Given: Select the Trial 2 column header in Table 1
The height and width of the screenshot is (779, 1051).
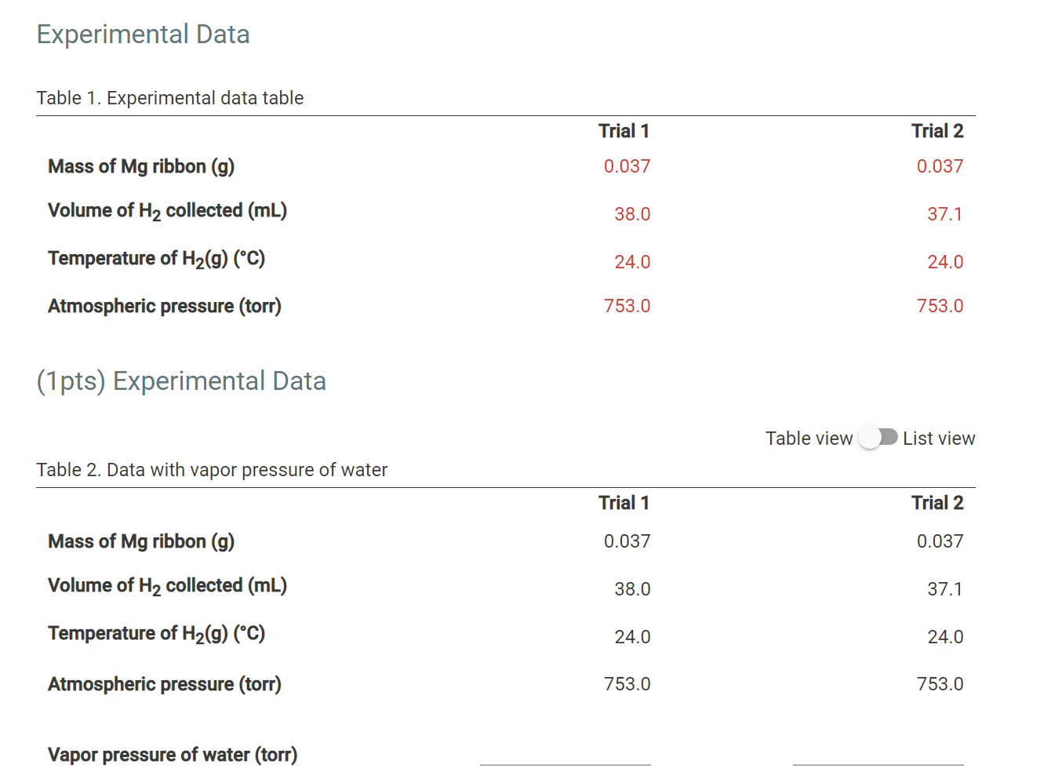Looking at the screenshot, I should (x=938, y=130).
